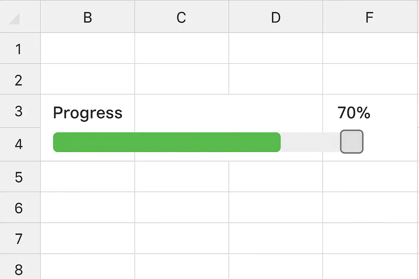Click row 2 header
This screenshot has height=279, width=419.
point(19,80)
